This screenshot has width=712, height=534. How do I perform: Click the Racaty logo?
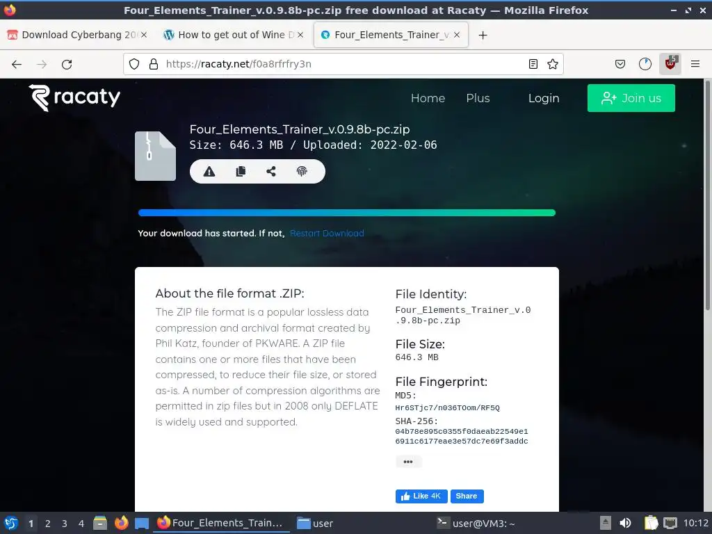(x=75, y=97)
